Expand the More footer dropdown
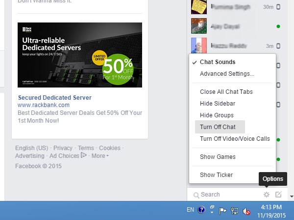The image size is (294, 220). [100, 156]
